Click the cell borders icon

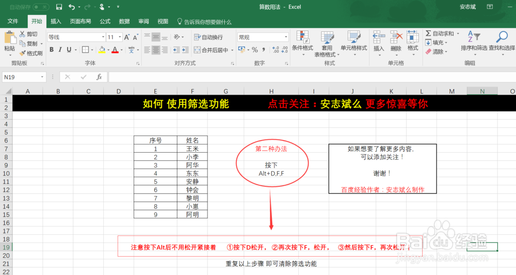(85, 50)
